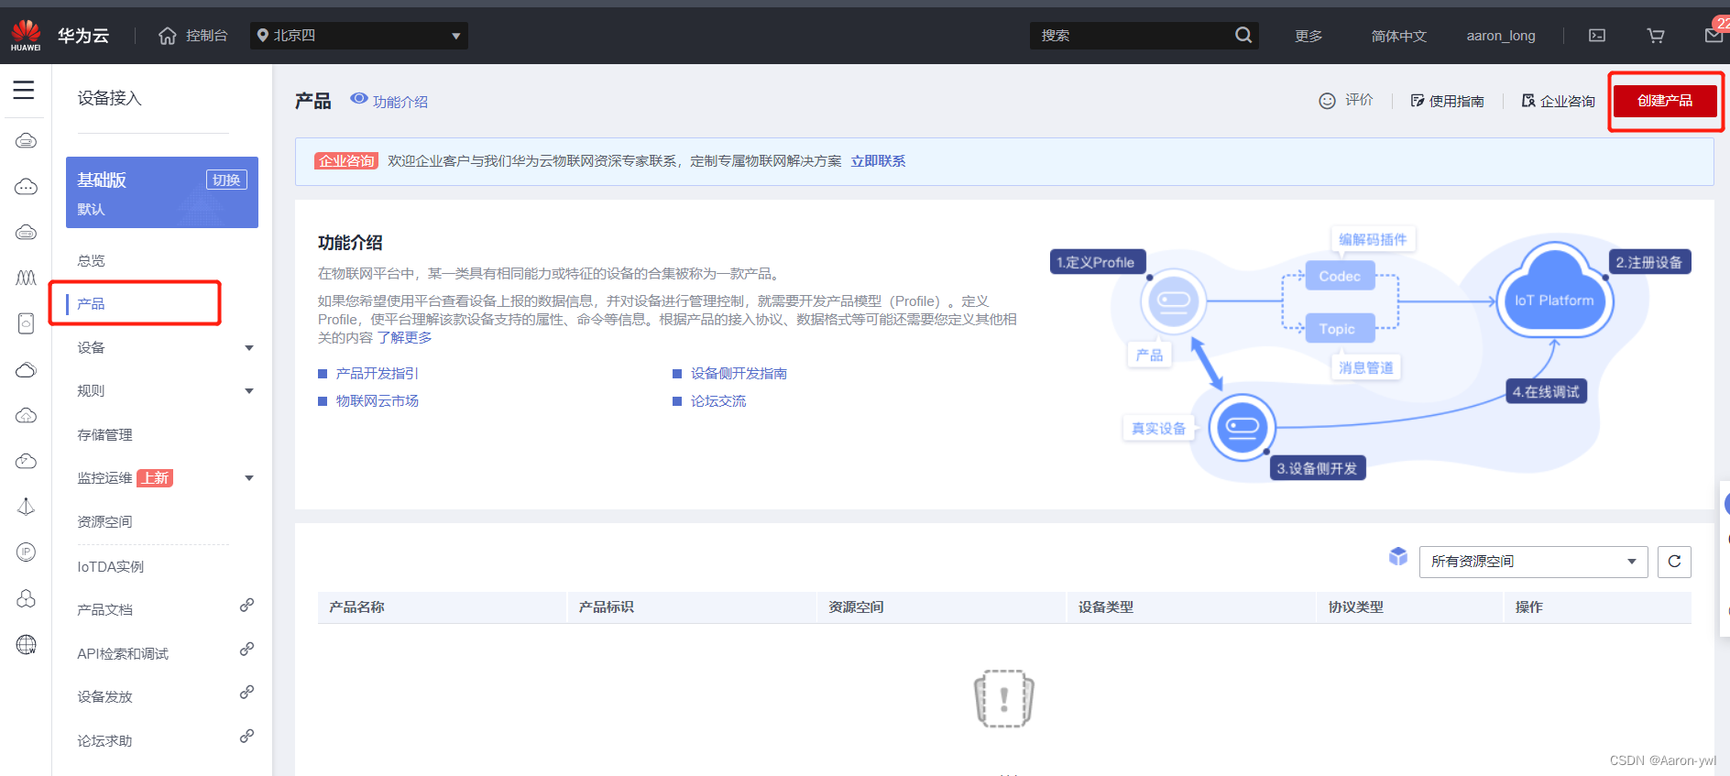The height and width of the screenshot is (776, 1730).
Task: Click the search magnifier icon
Action: (1243, 35)
